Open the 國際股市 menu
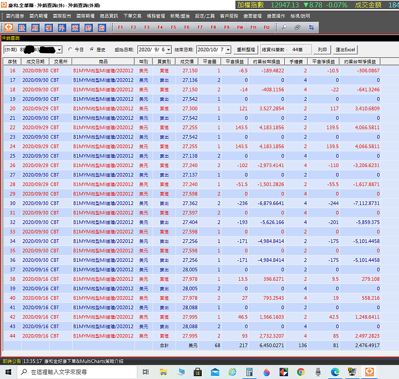 (62, 16)
